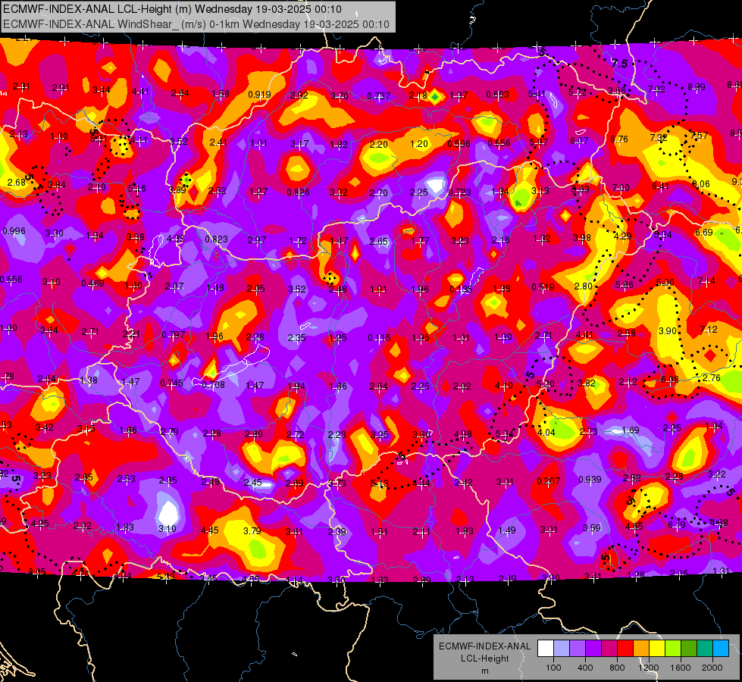Image resolution: width=742 pixels, height=682 pixels.
Task: Click the wind shear value 0.519
Action: [543, 286]
